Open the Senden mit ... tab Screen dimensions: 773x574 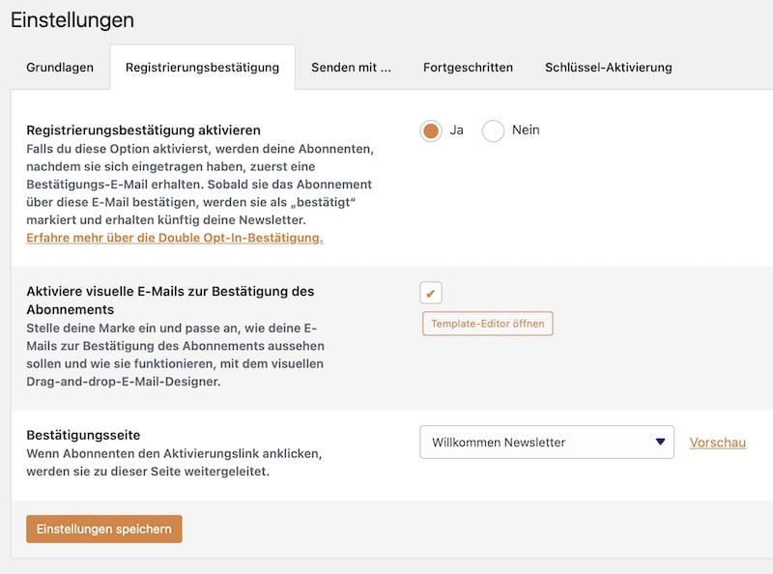351,68
